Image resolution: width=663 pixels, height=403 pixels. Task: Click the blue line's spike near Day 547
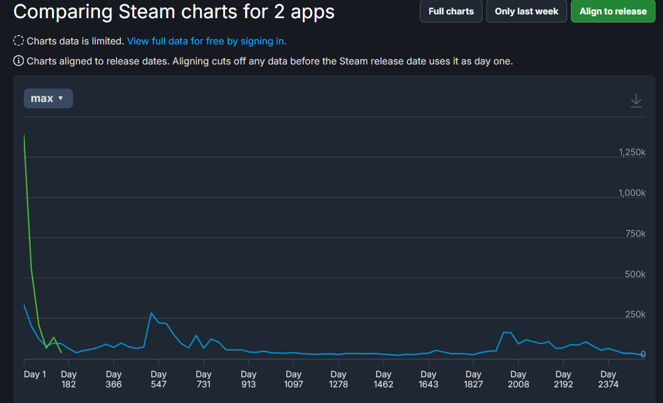click(152, 313)
